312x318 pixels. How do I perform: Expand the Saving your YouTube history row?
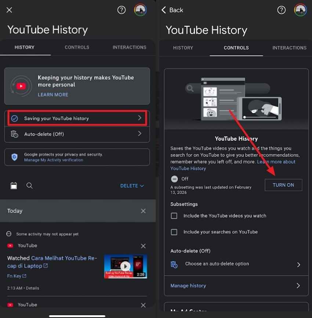click(x=77, y=118)
